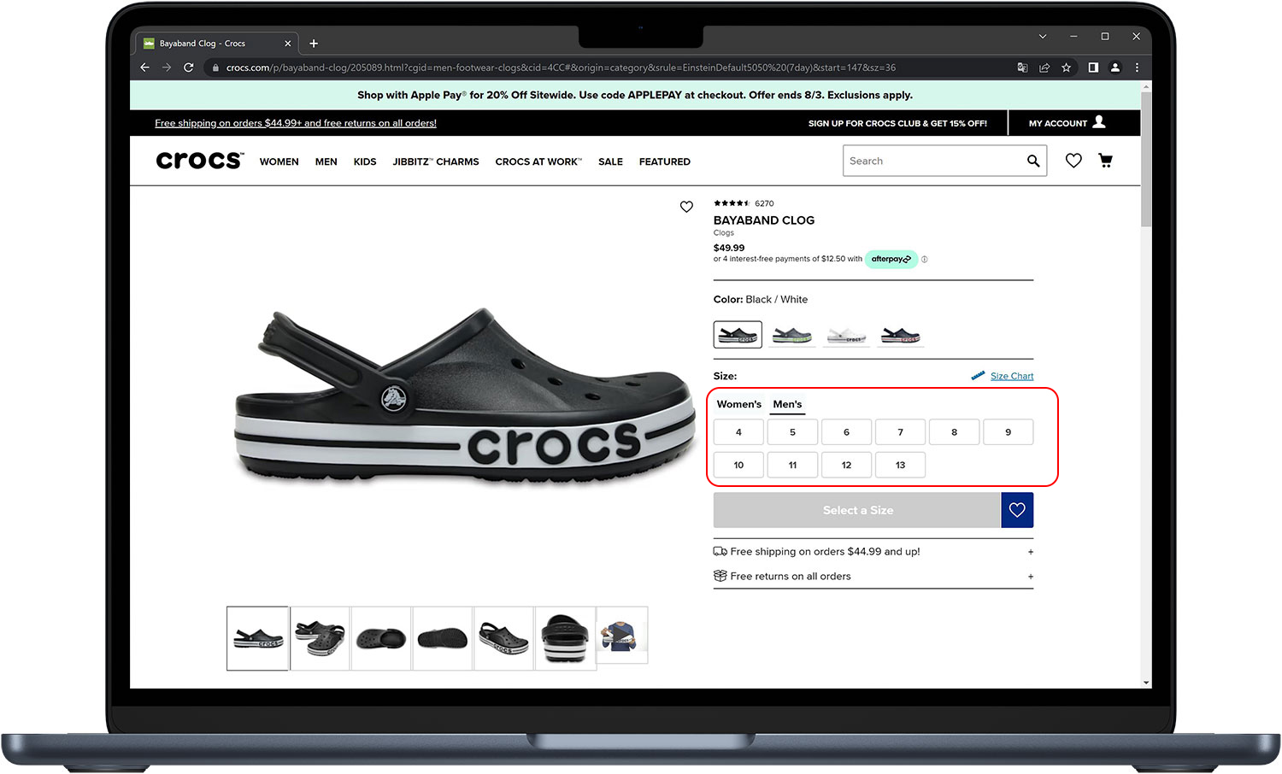Open the browser side panel icon
This screenshot has height=774, width=1282.
(1093, 67)
